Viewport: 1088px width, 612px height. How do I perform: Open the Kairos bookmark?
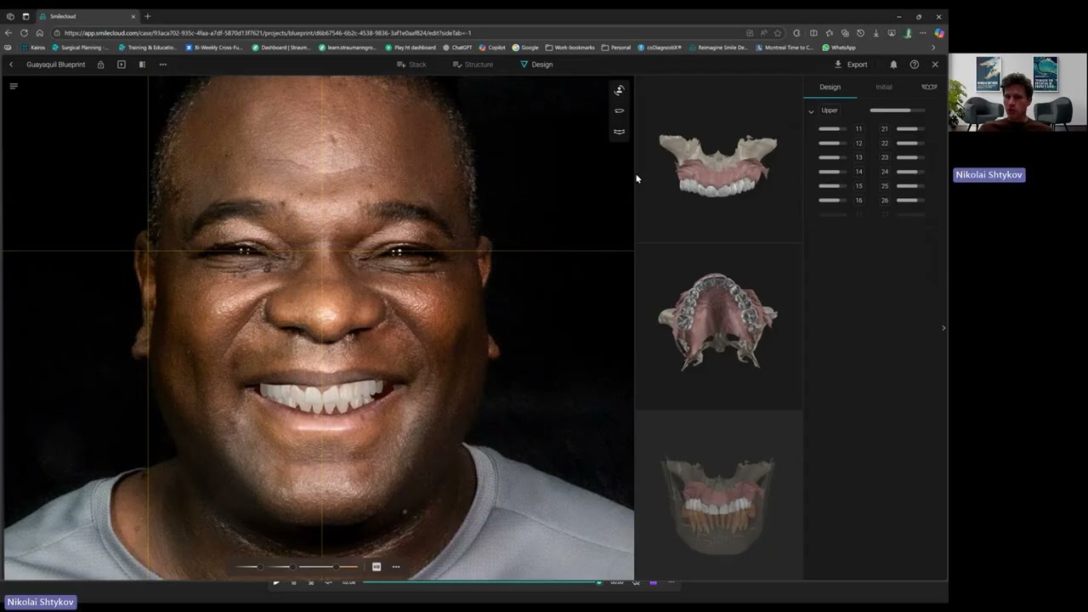[x=33, y=48]
